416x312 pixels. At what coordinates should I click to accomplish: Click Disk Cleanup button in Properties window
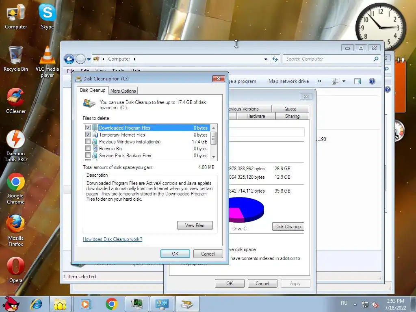(288, 227)
